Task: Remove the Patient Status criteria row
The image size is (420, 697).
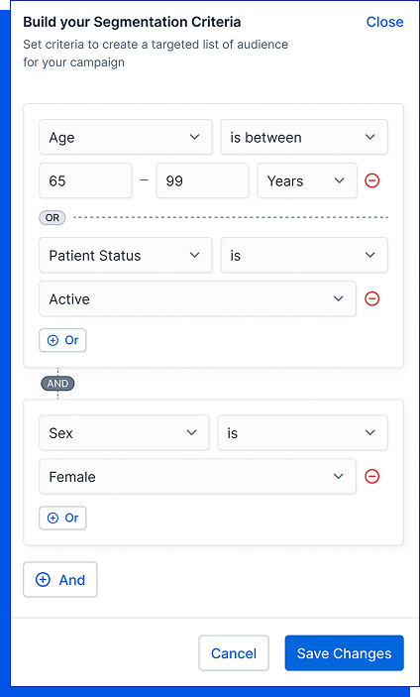Action: coord(372,298)
